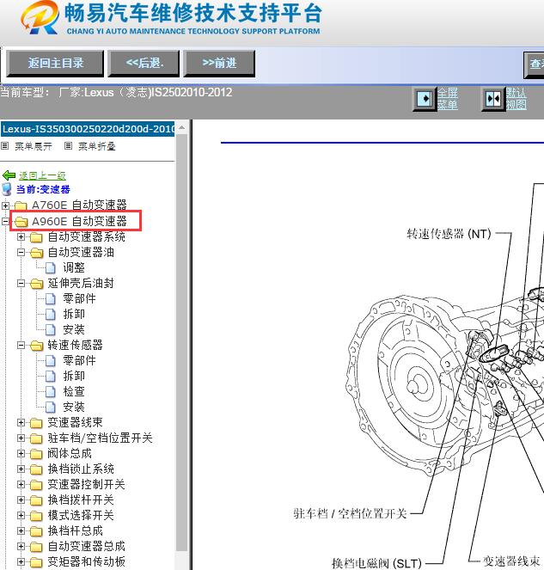Collapse the 延伸壳后油封 folder
This screenshot has width=544, height=570.
(21, 283)
